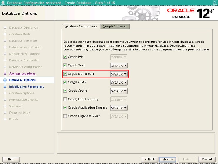Select the Database Components tab
Screen dimensions: 218x164
click(81, 26)
